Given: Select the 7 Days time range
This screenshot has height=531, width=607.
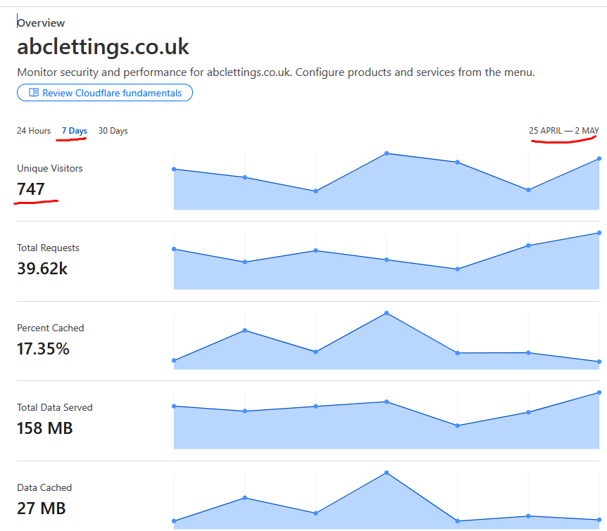Looking at the screenshot, I should point(74,131).
